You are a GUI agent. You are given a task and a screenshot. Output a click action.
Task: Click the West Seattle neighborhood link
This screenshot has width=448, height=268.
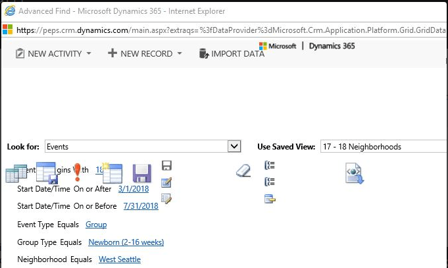[x=120, y=259]
